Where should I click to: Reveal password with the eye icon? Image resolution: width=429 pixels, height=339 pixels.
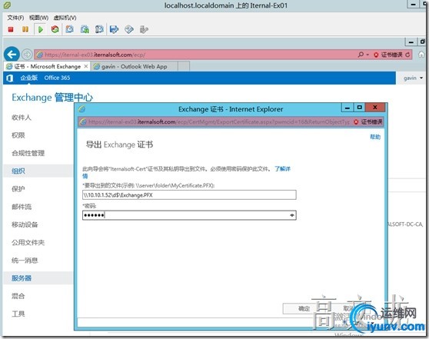click(x=292, y=215)
